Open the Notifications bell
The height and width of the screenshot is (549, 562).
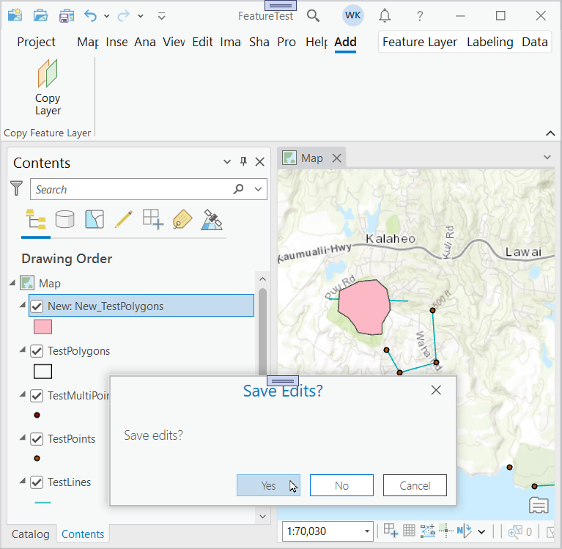point(385,16)
